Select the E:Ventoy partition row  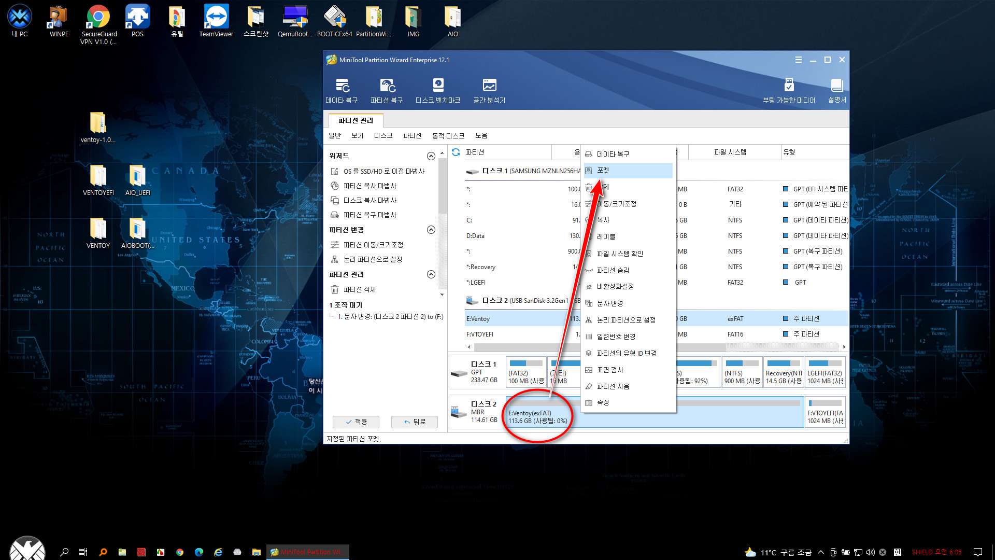[x=656, y=318]
